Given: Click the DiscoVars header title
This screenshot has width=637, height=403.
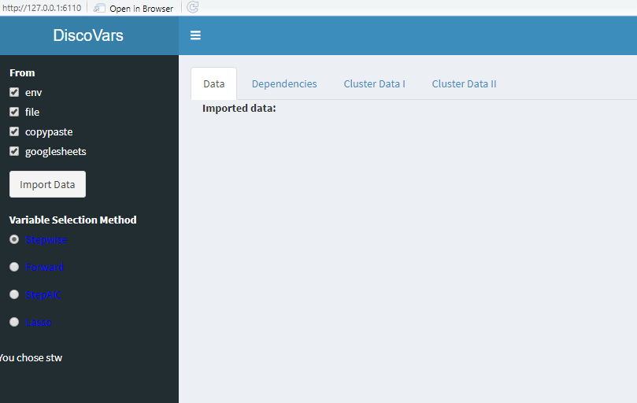Looking at the screenshot, I should (88, 35).
